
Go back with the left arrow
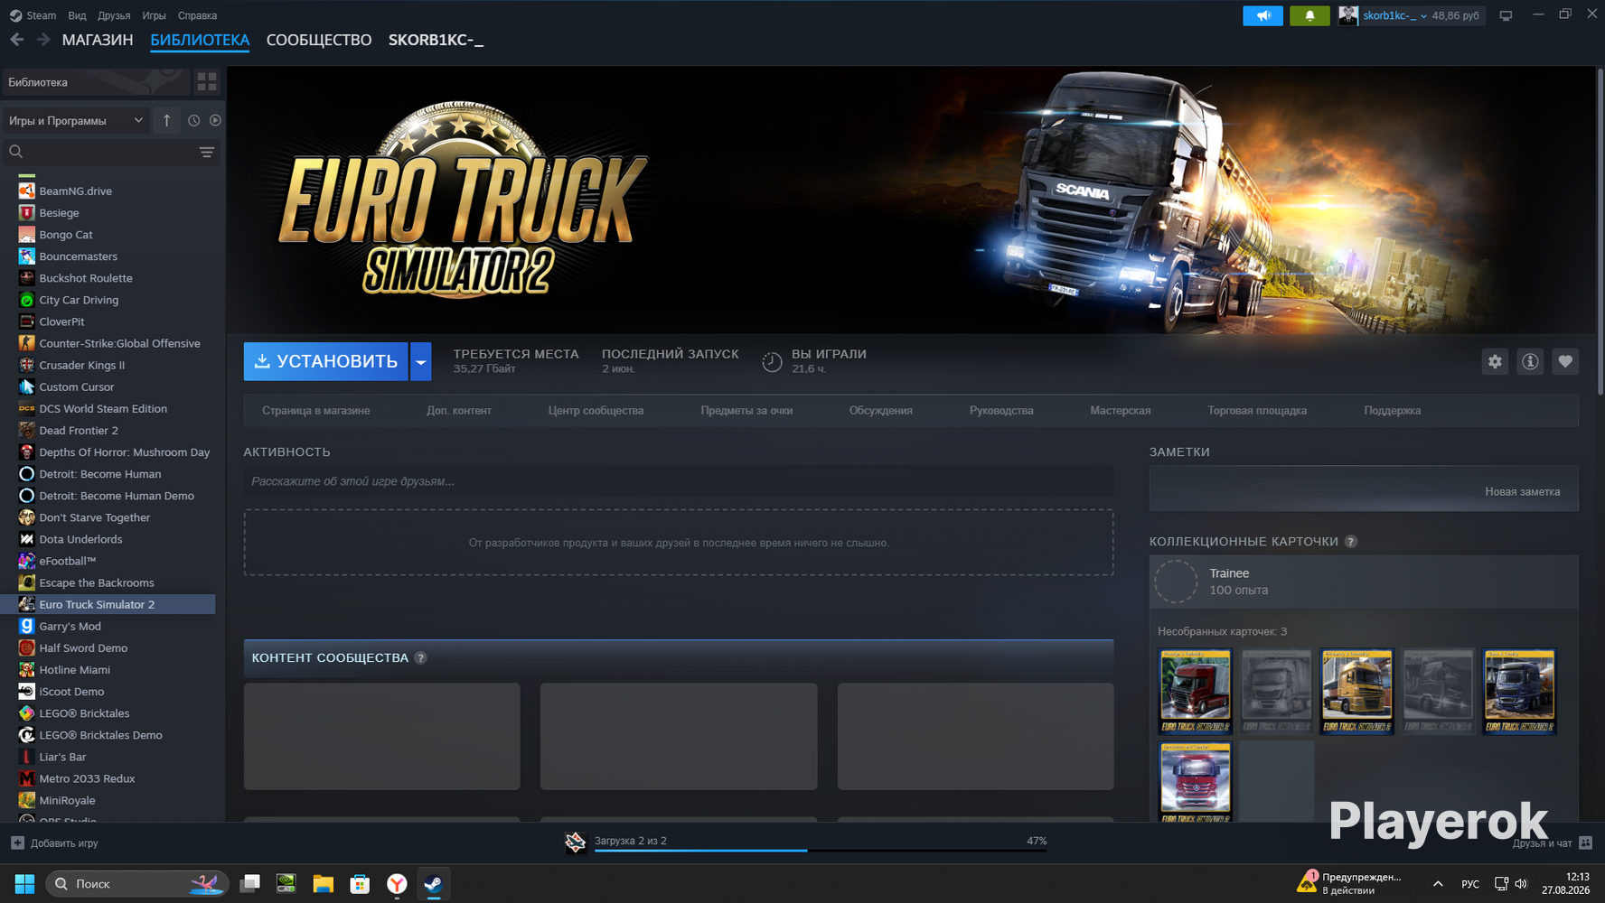point(17,40)
